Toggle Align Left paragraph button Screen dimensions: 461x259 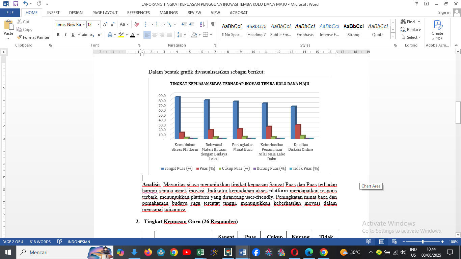click(x=147, y=35)
